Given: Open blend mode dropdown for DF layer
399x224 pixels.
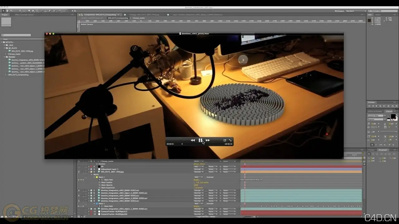Looking at the screenshot, I should click(x=199, y=166).
